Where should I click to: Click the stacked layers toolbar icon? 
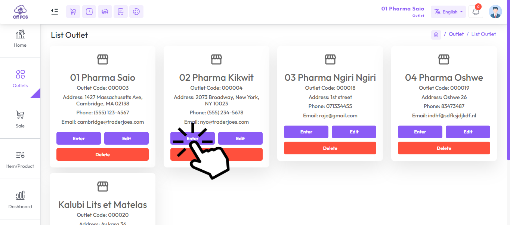click(x=105, y=12)
